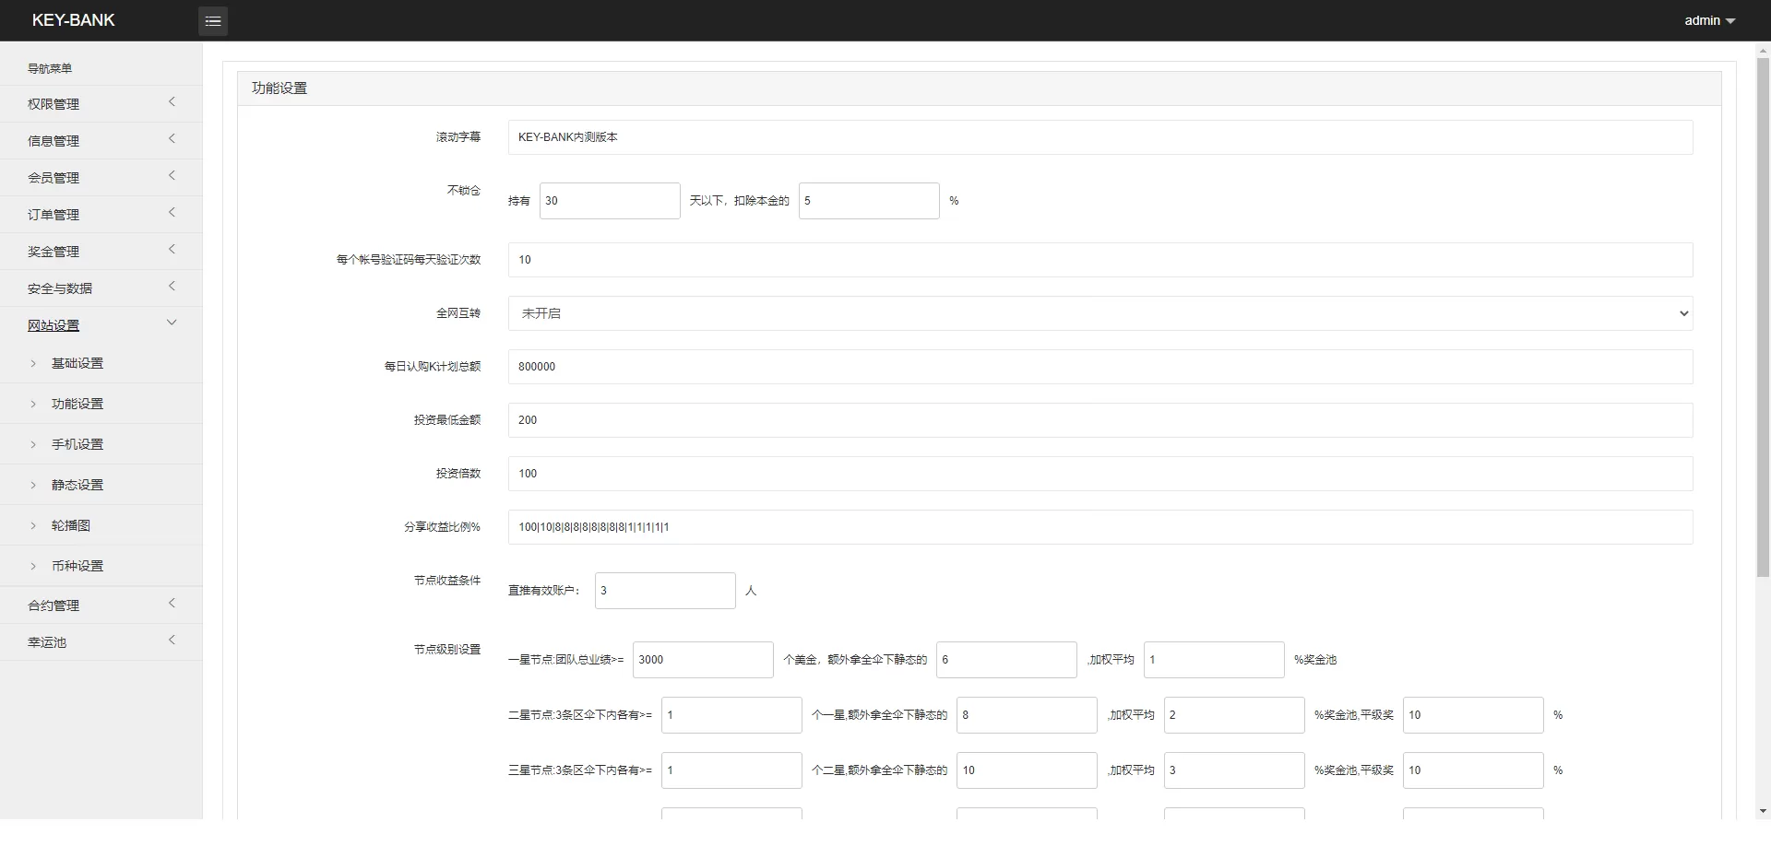Image resolution: width=1771 pixels, height=858 pixels.
Task: Click inside the 滚动字幕 text field
Action: click(x=1098, y=136)
